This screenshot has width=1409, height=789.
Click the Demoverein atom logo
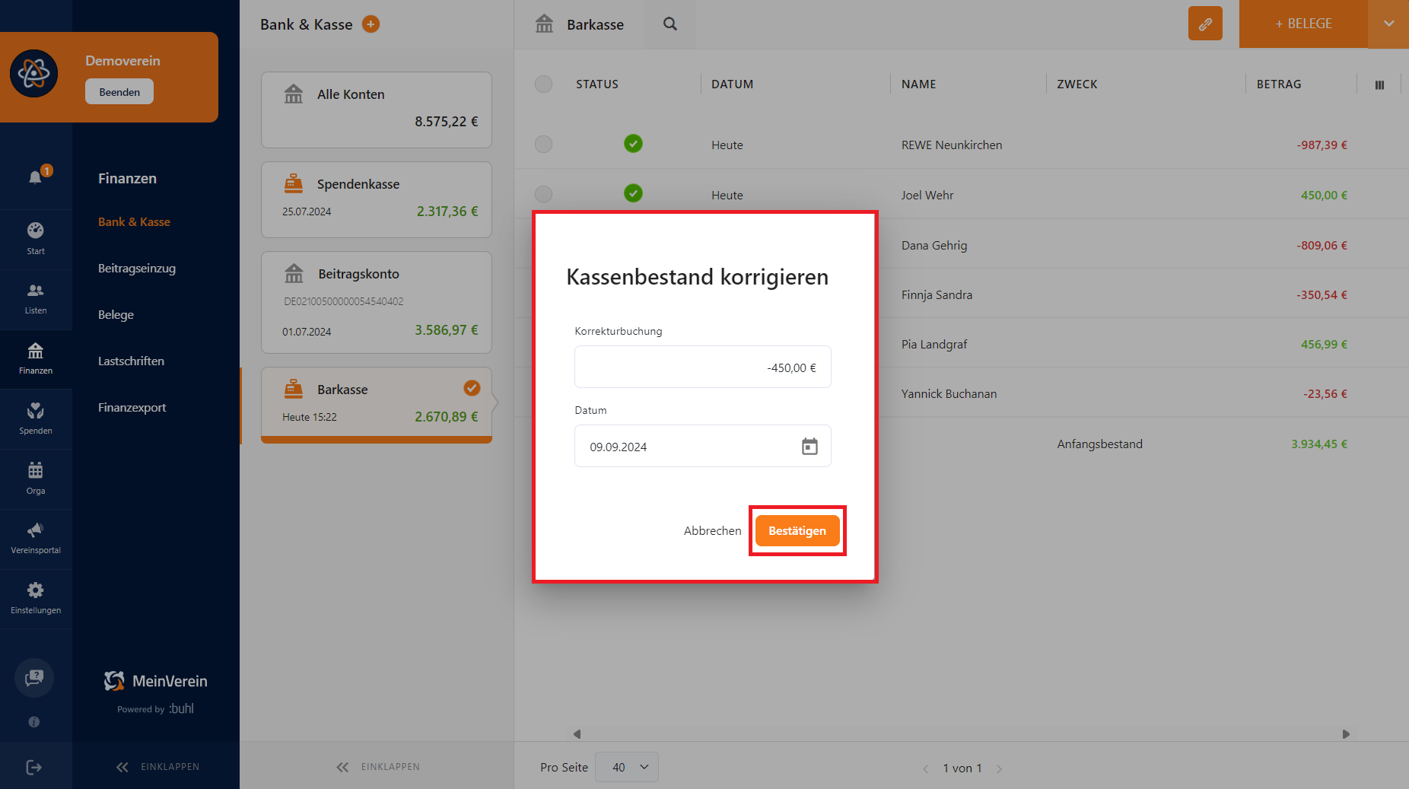(x=33, y=74)
